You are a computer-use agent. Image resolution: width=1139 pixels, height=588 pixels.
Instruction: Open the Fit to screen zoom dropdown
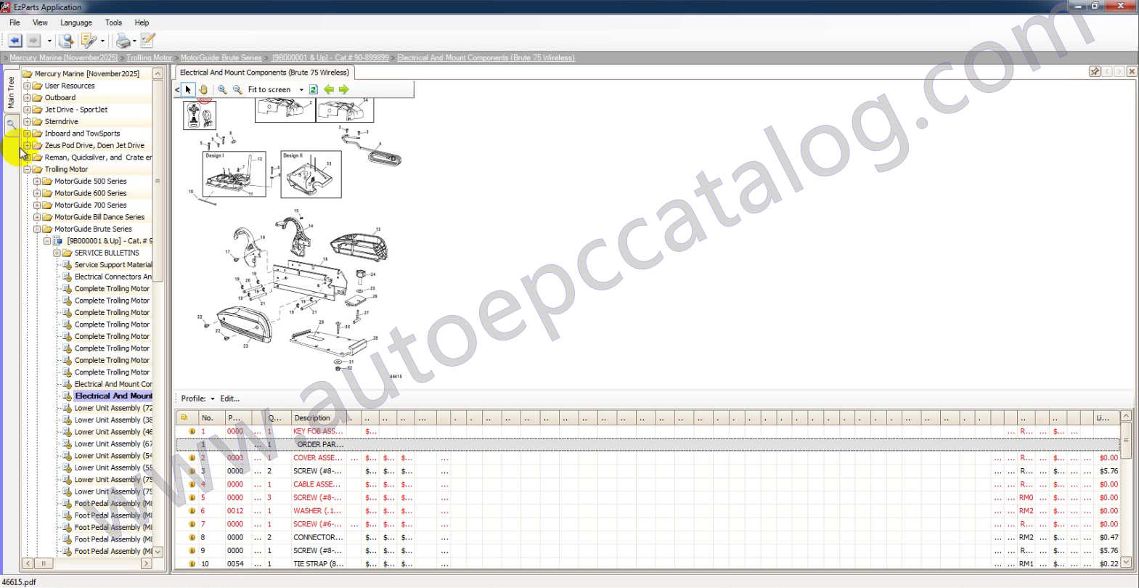(301, 90)
